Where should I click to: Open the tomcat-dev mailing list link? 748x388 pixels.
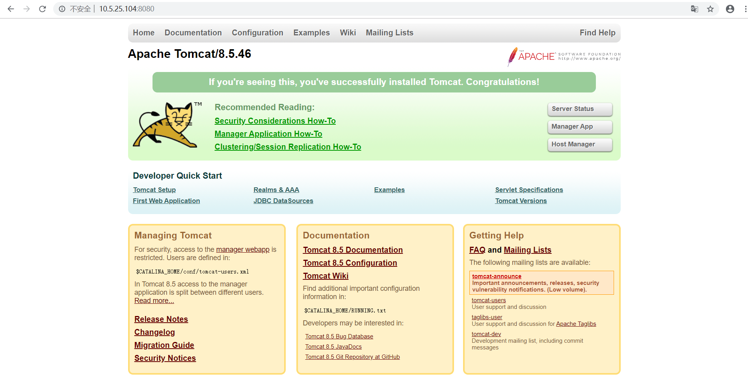486,334
